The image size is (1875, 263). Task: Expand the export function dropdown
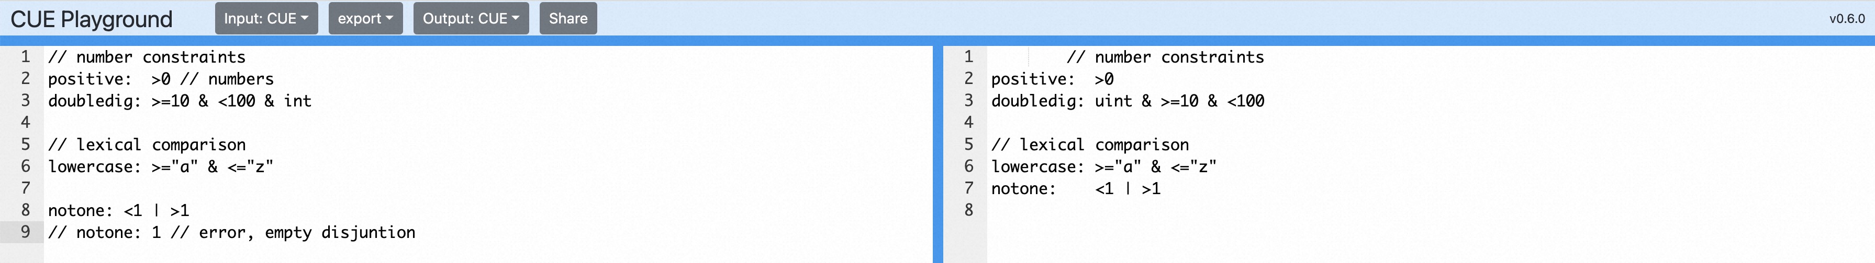point(365,19)
